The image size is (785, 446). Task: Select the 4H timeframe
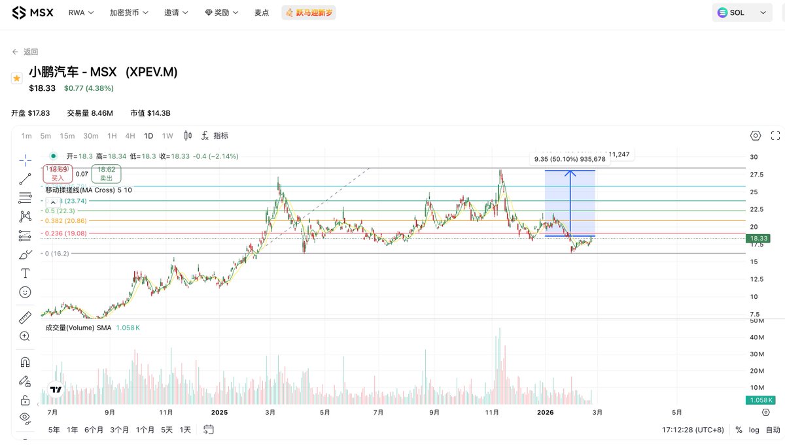(130, 135)
